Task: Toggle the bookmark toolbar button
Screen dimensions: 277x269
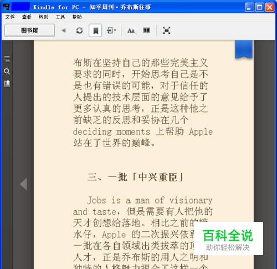Action: click(95, 31)
